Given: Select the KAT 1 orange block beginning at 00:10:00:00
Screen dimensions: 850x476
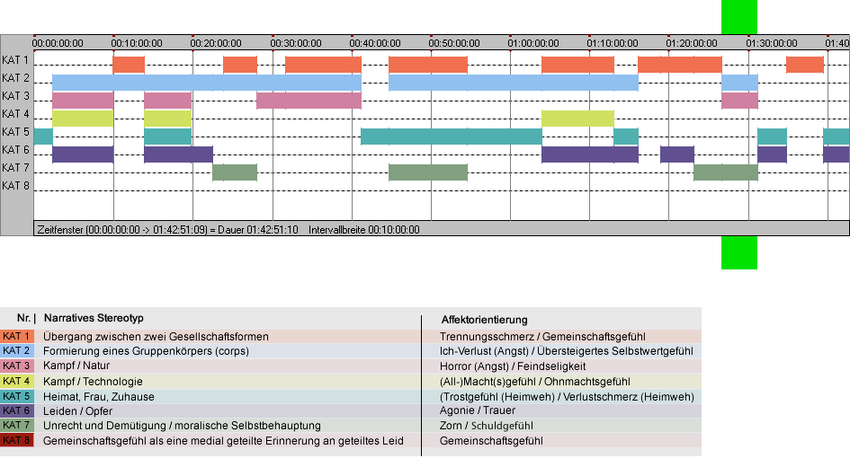Looking at the screenshot, I should click(129, 65).
